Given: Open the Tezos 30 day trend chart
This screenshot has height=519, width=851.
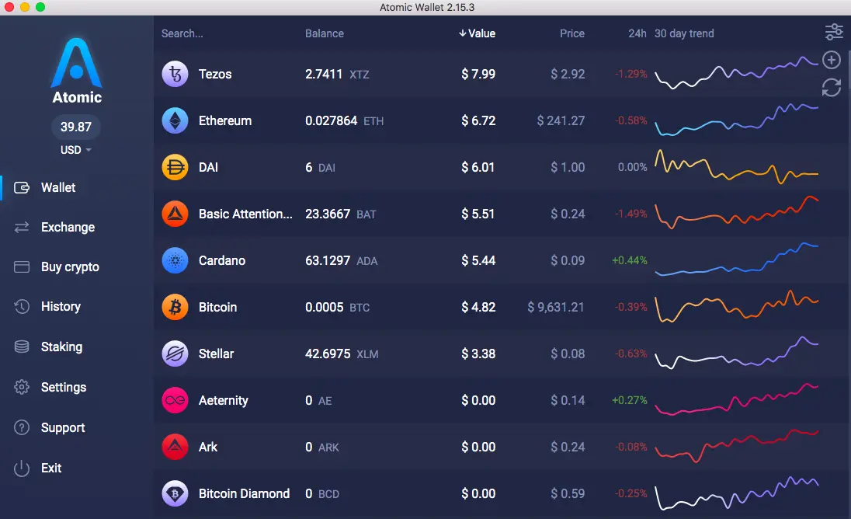Looking at the screenshot, I should coord(737,73).
